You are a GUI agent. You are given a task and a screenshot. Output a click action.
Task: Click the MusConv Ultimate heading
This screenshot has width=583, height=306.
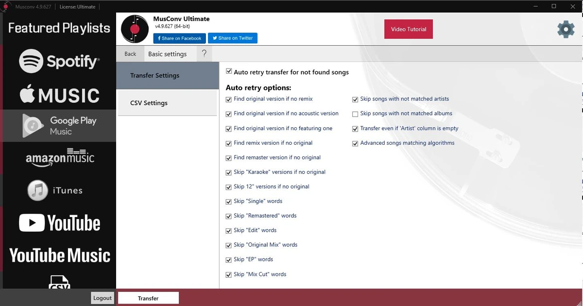click(x=181, y=19)
